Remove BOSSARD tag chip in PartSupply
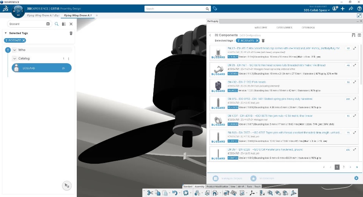This screenshot has width=363, height=197. (257, 40)
